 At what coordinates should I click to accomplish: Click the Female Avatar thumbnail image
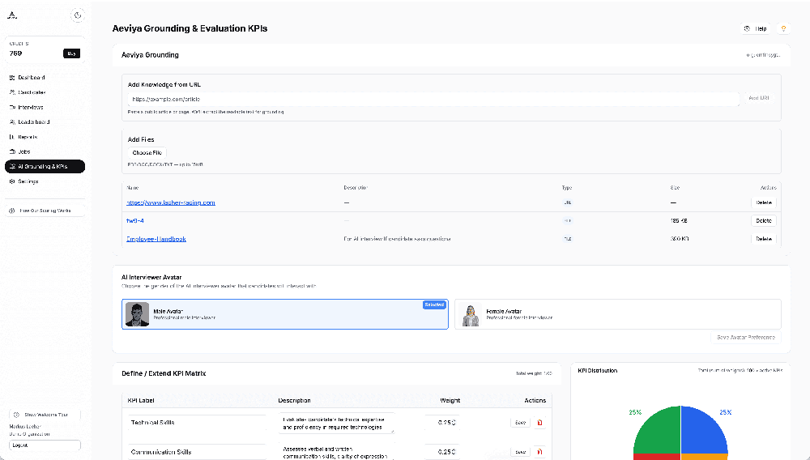(x=471, y=316)
